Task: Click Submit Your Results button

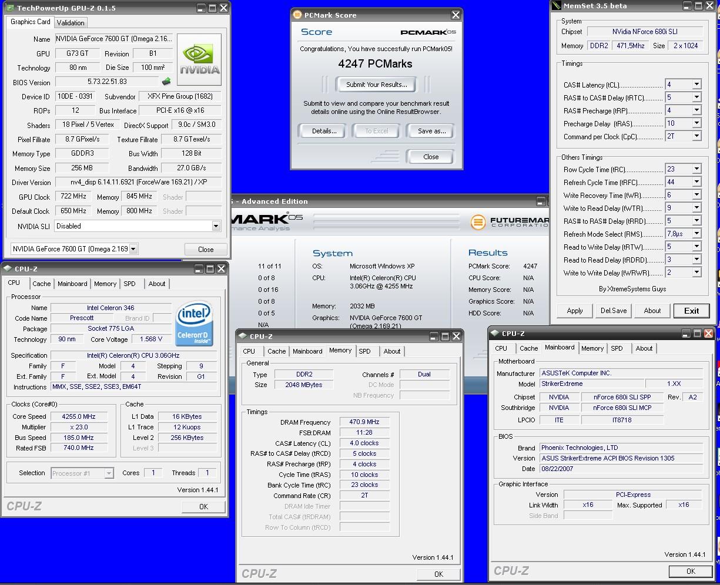Action: click(x=376, y=85)
